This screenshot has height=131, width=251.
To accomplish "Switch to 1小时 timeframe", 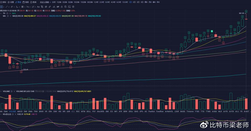I will coord(96,2).
